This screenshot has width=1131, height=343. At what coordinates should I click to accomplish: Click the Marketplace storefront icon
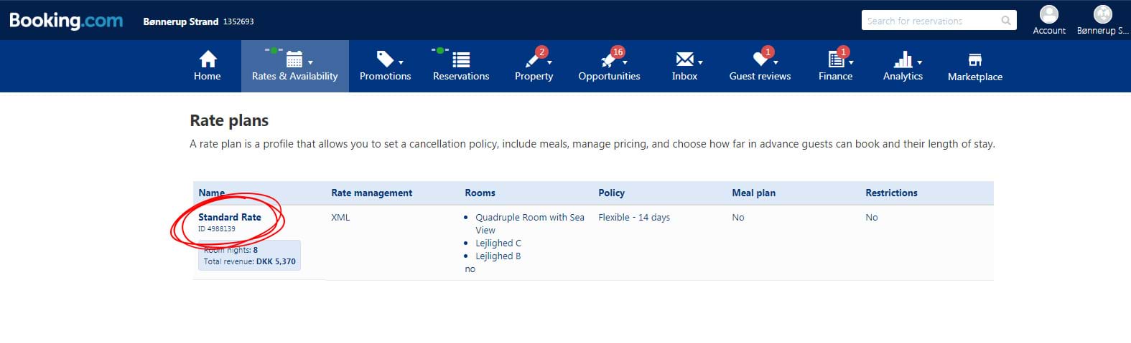coord(974,59)
